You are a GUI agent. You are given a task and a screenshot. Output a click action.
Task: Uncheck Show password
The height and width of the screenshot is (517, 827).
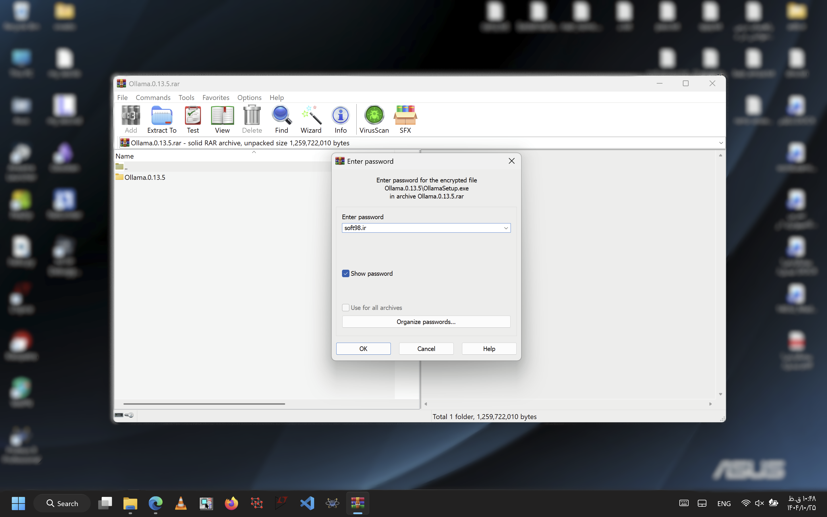point(346,273)
